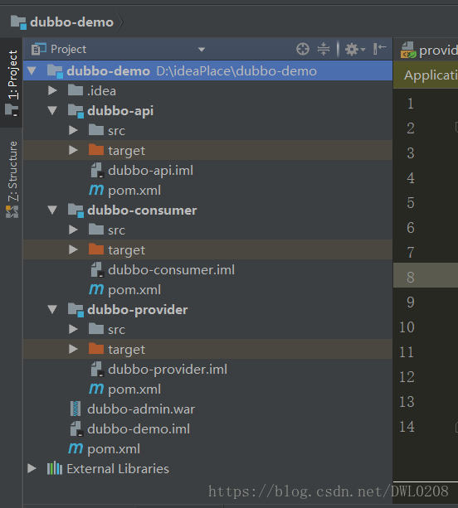Click the Maven icon of dubbo-api pom.xml

coord(96,190)
